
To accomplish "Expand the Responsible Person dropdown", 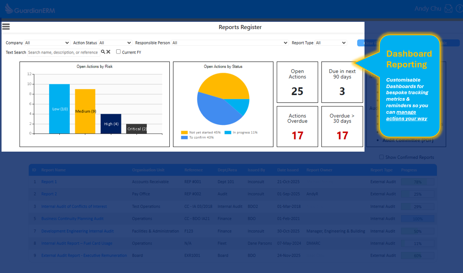I will (229, 43).
